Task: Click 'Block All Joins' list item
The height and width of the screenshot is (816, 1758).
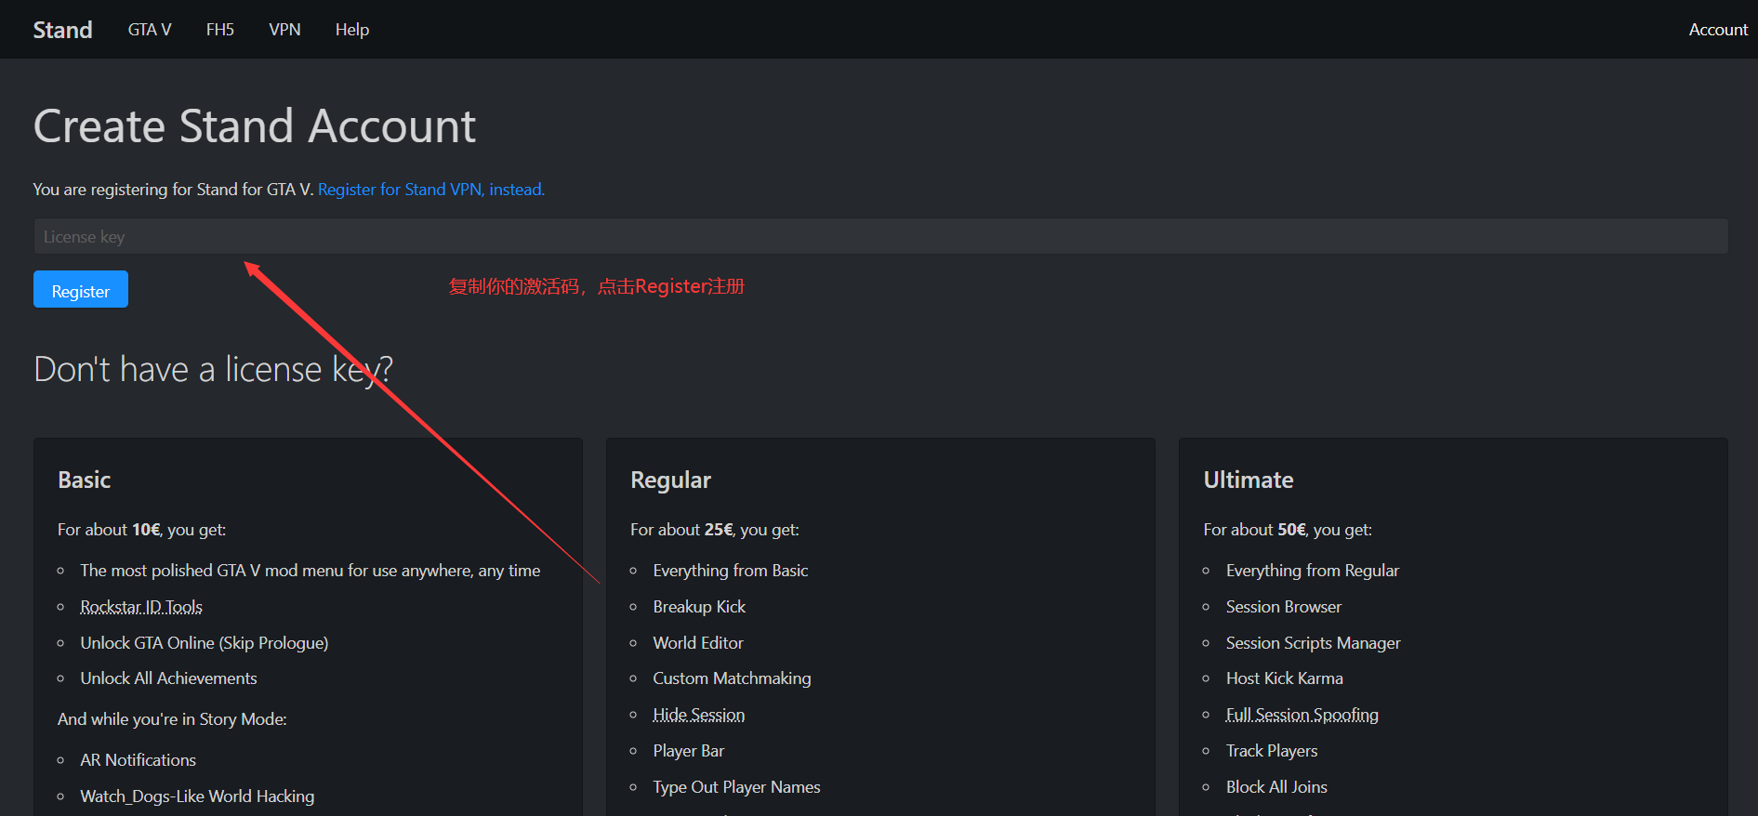Action: 1276,787
